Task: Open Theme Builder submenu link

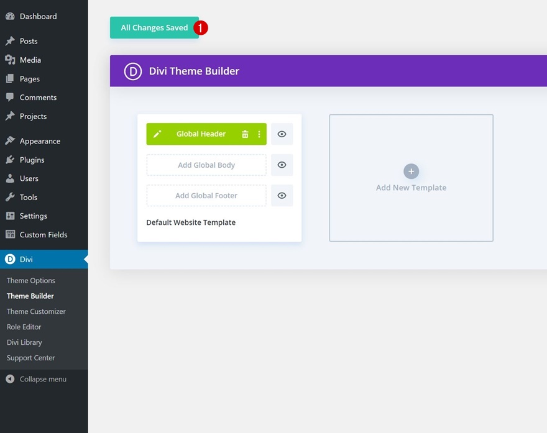Action: click(x=30, y=296)
